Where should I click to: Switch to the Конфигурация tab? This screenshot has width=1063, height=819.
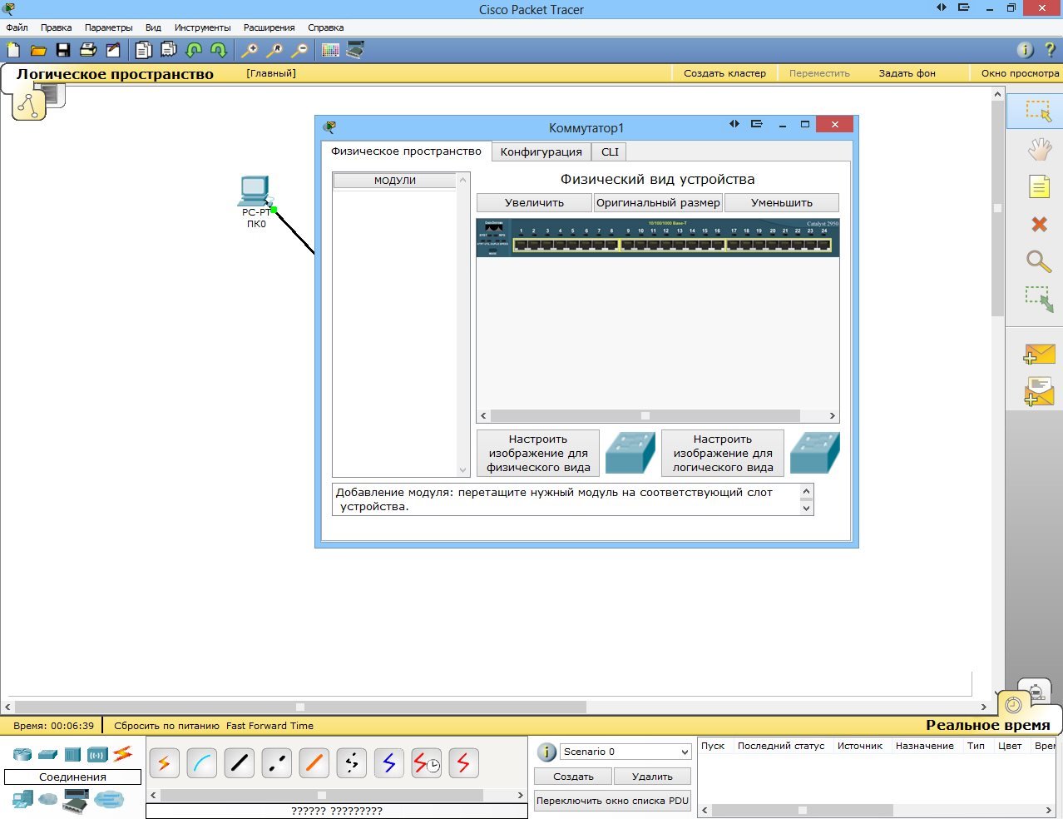pos(541,151)
